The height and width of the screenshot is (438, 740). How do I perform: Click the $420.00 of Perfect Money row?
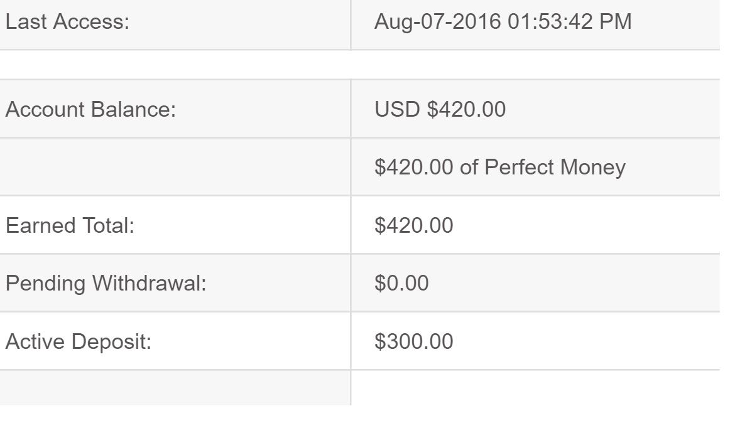[499, 168]
